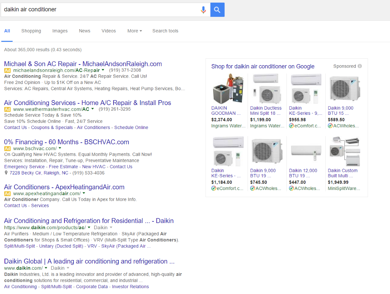Screen dimensions: 390x294
Task: Click Daikin 9,000 BTU 19 product image
Action: 267,152
